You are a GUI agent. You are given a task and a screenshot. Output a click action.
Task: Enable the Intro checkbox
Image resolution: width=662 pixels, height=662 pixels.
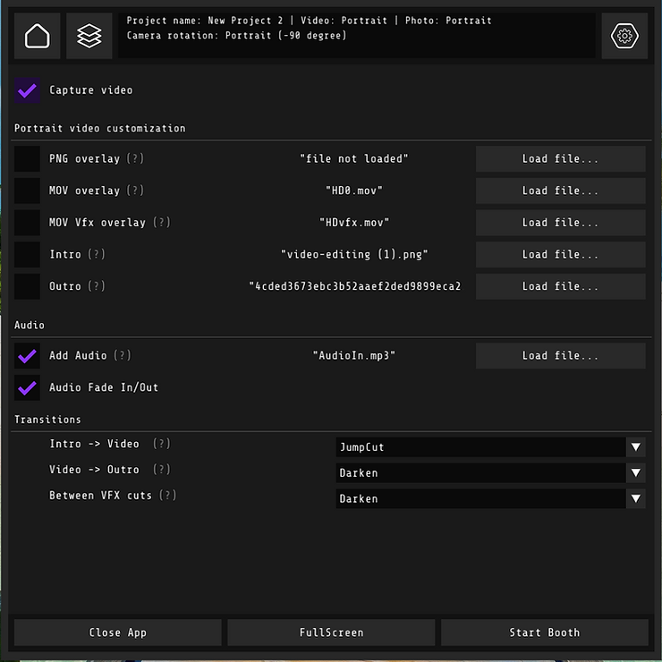click(27, 255)
